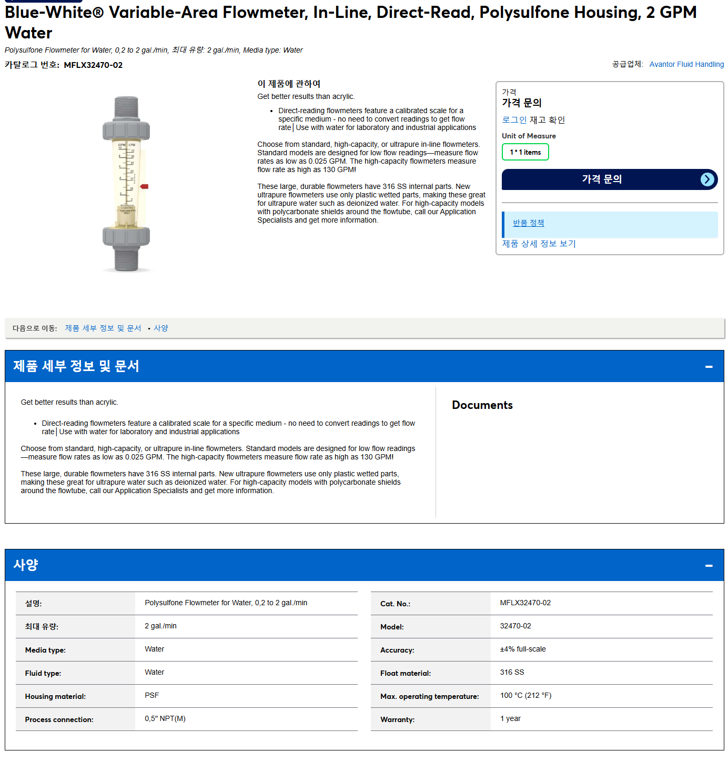The height and width of the screenshot is (761, 728).
Task: Click the Warranty value 1 year
Action: pyautogui.click(x=510, y=719)
